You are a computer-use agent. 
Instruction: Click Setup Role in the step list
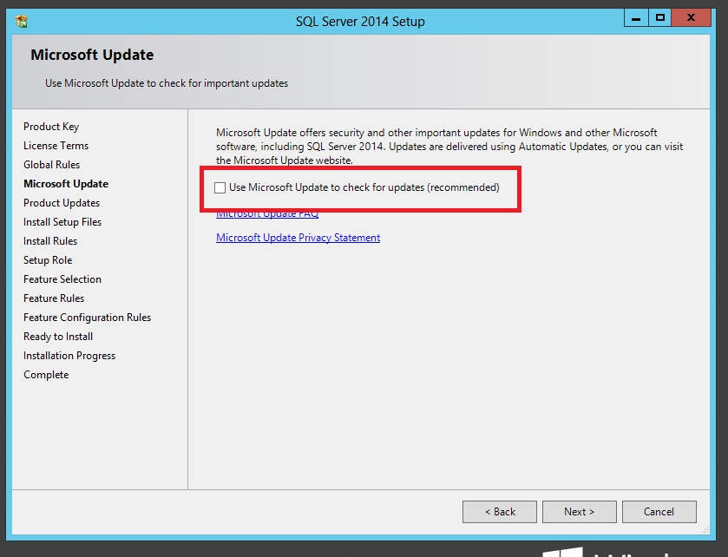[48, 260]
